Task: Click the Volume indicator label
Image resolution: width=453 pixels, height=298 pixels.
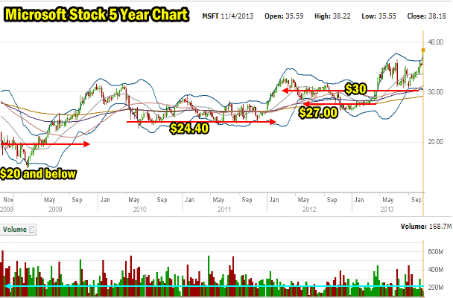Action: pos(15,230)
